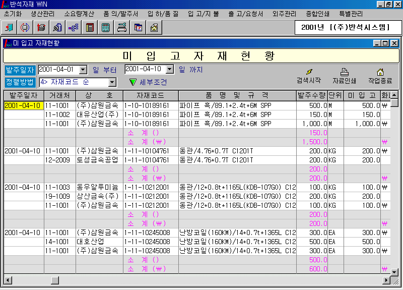
Task: Start the search with 검색시작
Action: [308, 76]
